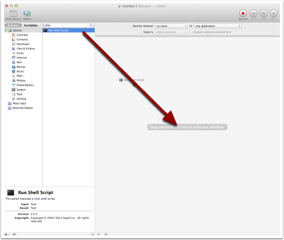Click the workflow log view icon at bottom

click(106, 234)
